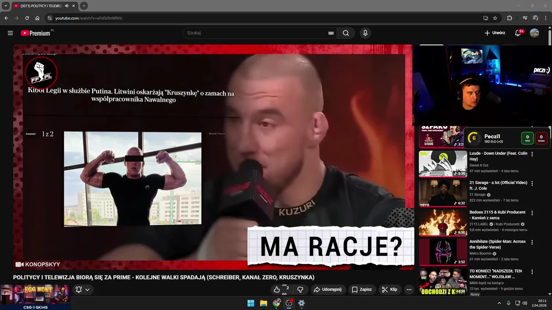Open options for Bedoes 2115 video
The height and width of the screenshot is (310, 552).
[532, 213]
